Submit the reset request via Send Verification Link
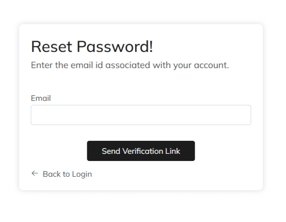Screen dimensions: 286x222 pos(141,151)
